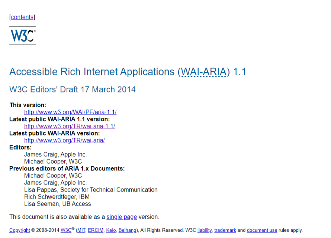The height and width of the screenshot is (238, 331).
Task: Click 'Rich Schwerdtfeger, IBM' text
Action: tap(57, 197)
